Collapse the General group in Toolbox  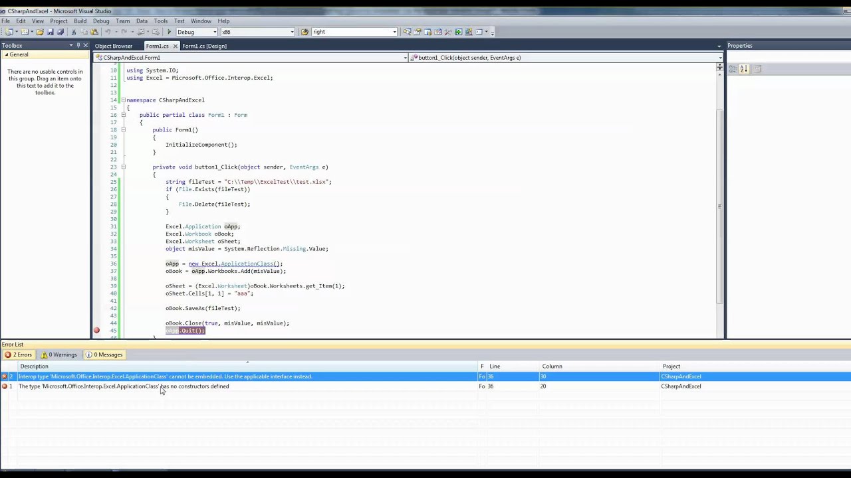coord(6,54)
